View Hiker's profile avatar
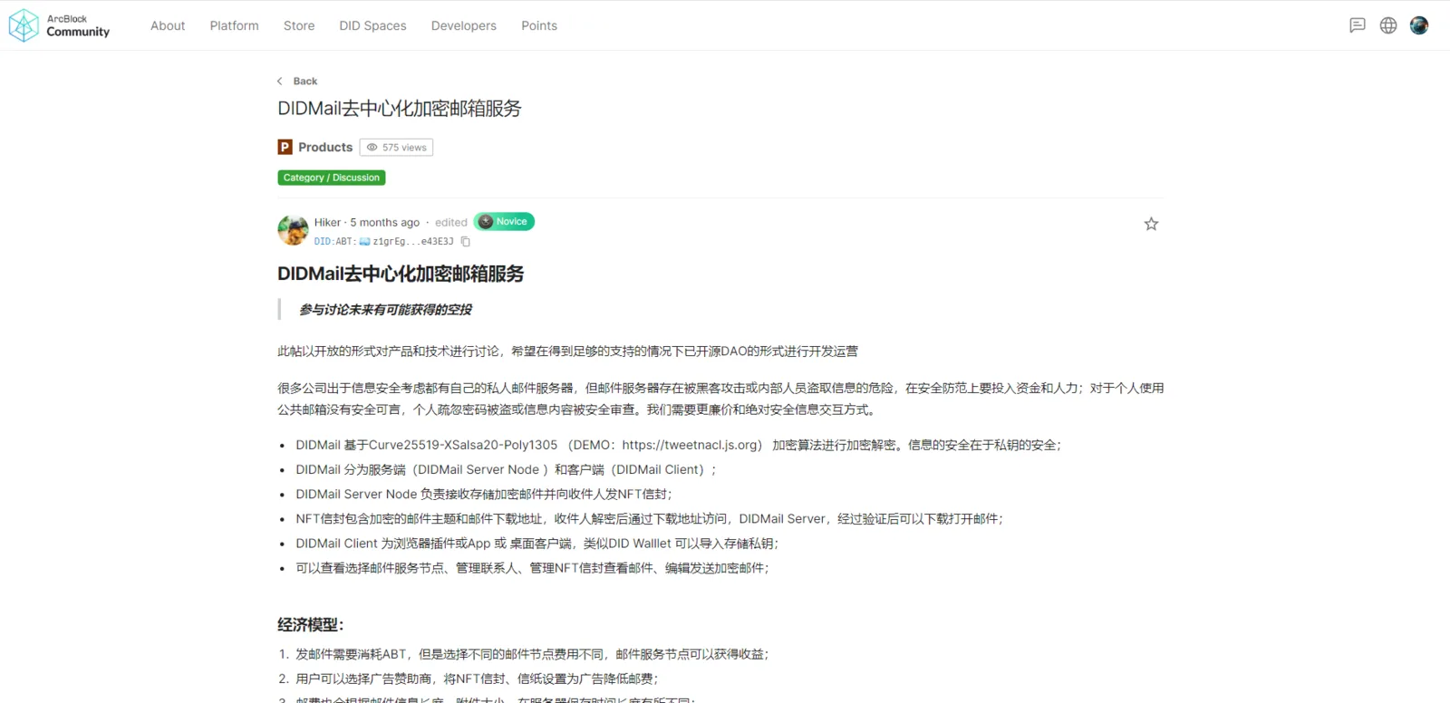 [x=293, y=230]
